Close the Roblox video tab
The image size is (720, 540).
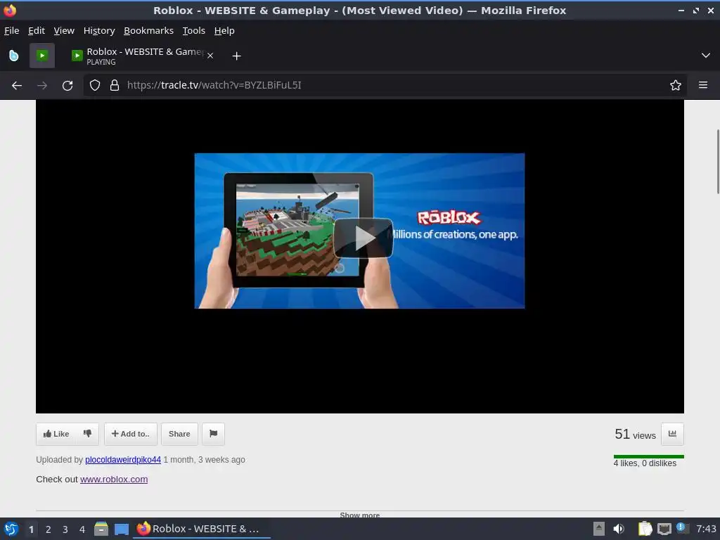coord(210,56)
